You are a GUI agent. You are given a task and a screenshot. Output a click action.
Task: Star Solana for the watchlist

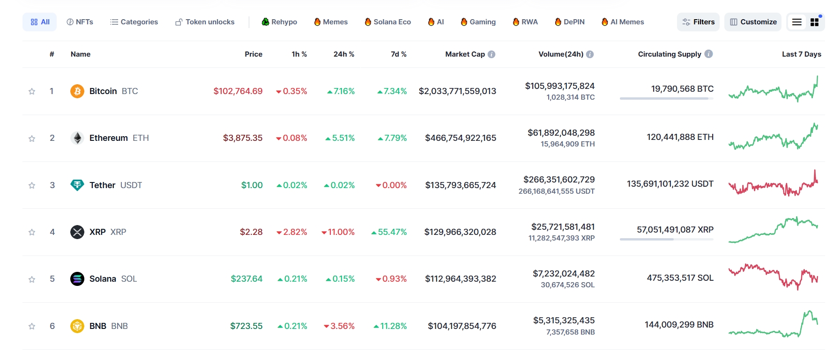point(32,279)
